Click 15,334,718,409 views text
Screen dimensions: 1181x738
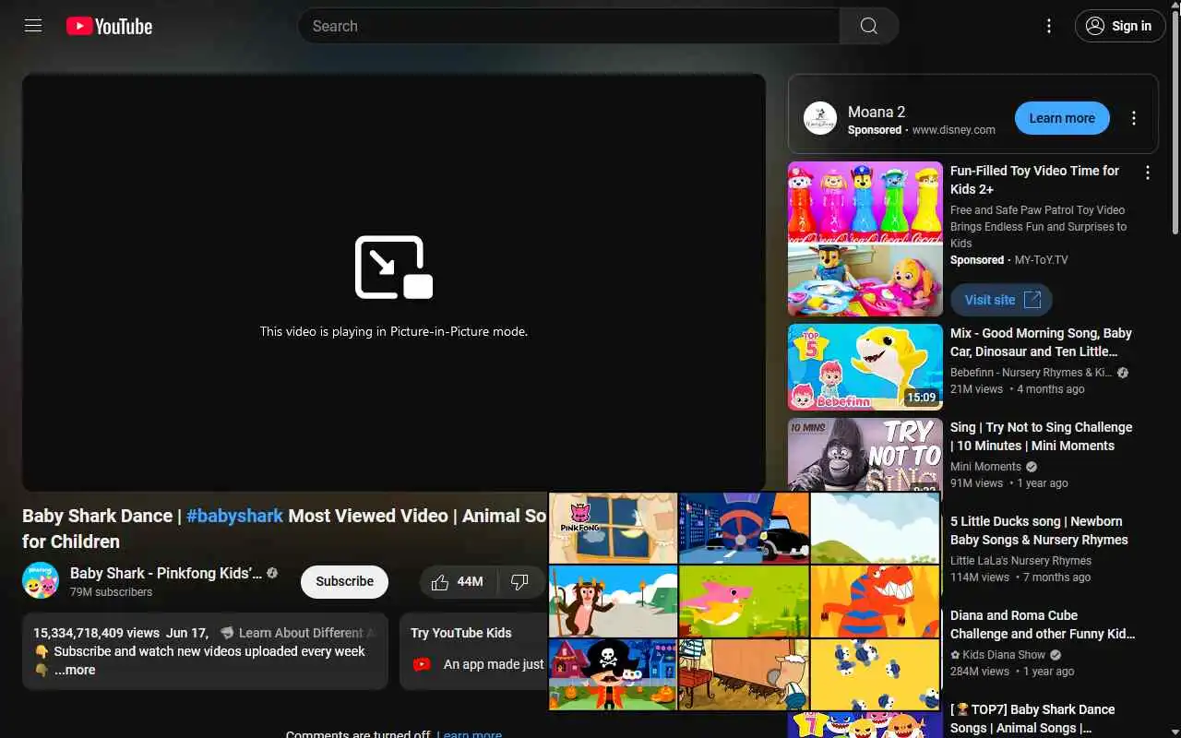pos(97,633)
